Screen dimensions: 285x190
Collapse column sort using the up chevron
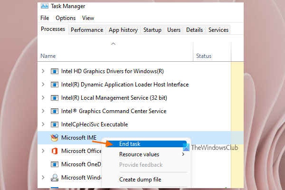pyautogui.click(x=113, y=44)
